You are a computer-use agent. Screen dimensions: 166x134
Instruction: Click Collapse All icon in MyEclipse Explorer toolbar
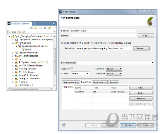click(x=31, y=28)
